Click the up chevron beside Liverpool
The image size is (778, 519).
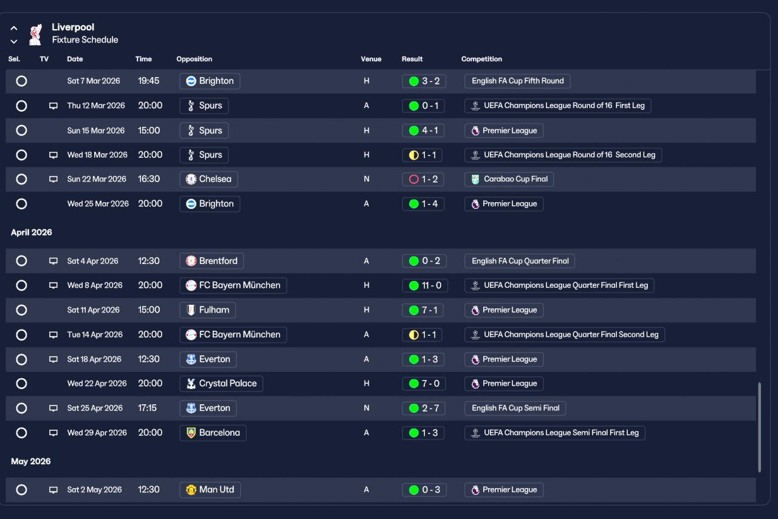point(14,28)
